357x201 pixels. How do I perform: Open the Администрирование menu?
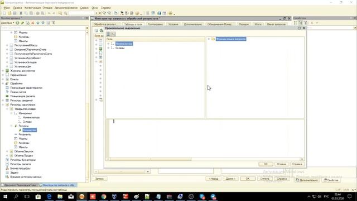(x=66, y=8)
